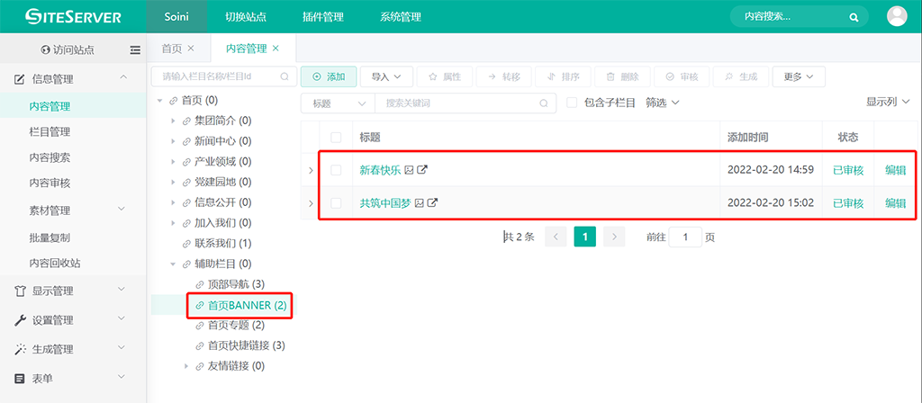This screenshot has width=922, height=403.
Task: Open the 显示列 column dropdown
Action: 887,103
